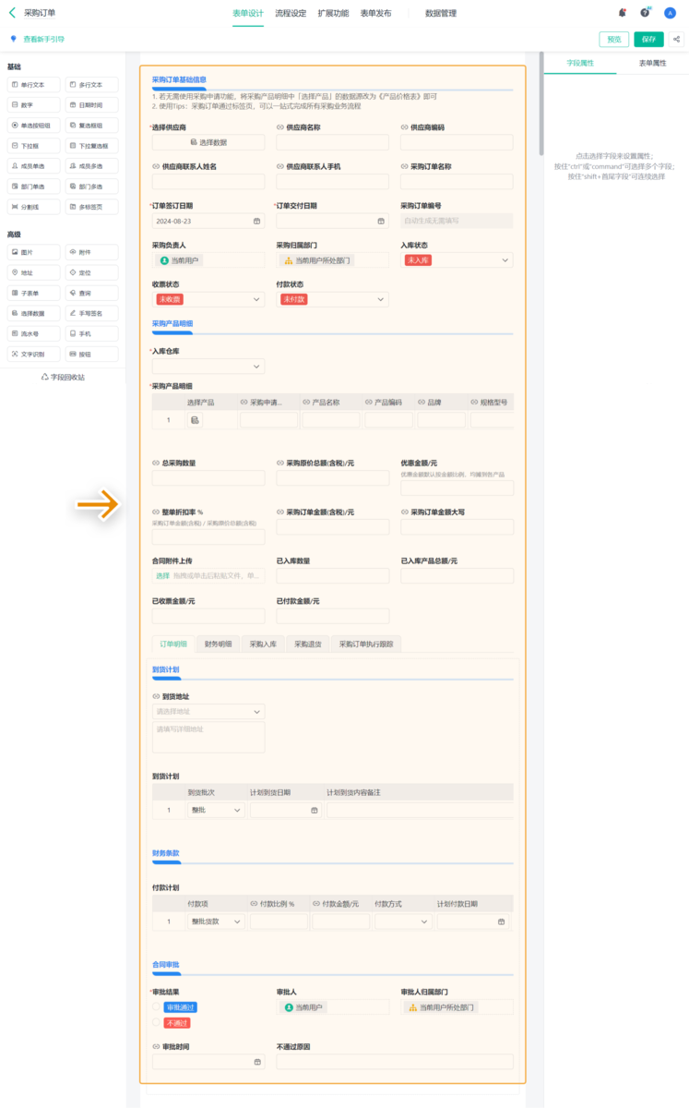Switch to the 表单发布 tab
The image size is (689, 1108).
click(x=375, y=13)
